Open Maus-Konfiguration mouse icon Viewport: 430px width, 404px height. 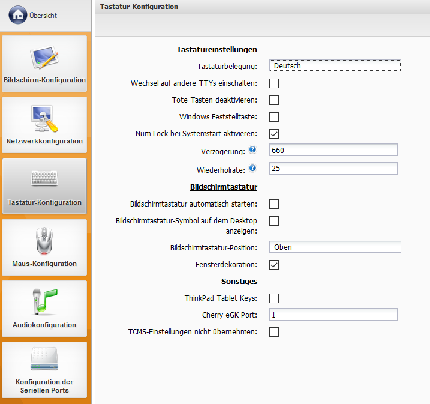click(44, 241)
